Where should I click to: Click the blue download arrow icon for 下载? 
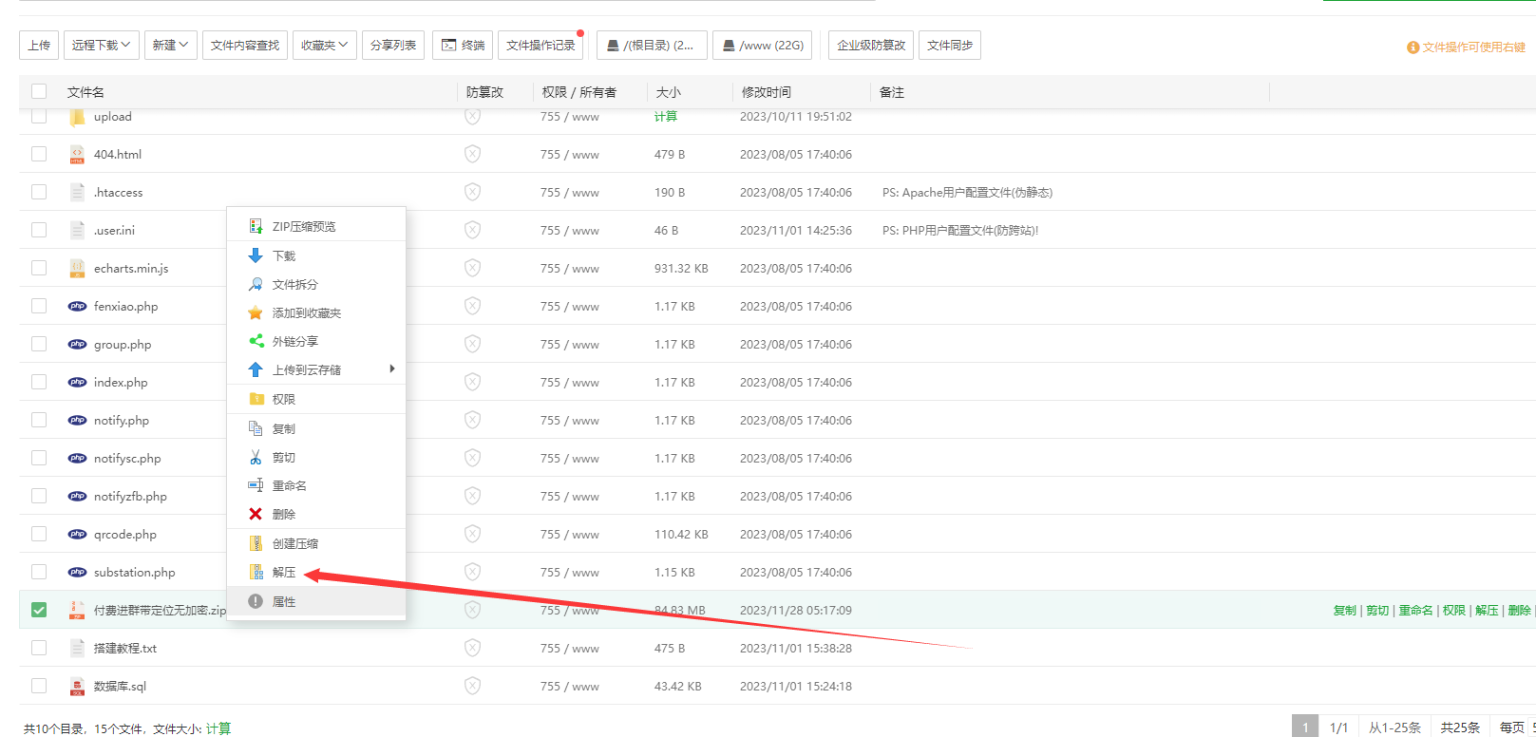click(x=256, y=255)
